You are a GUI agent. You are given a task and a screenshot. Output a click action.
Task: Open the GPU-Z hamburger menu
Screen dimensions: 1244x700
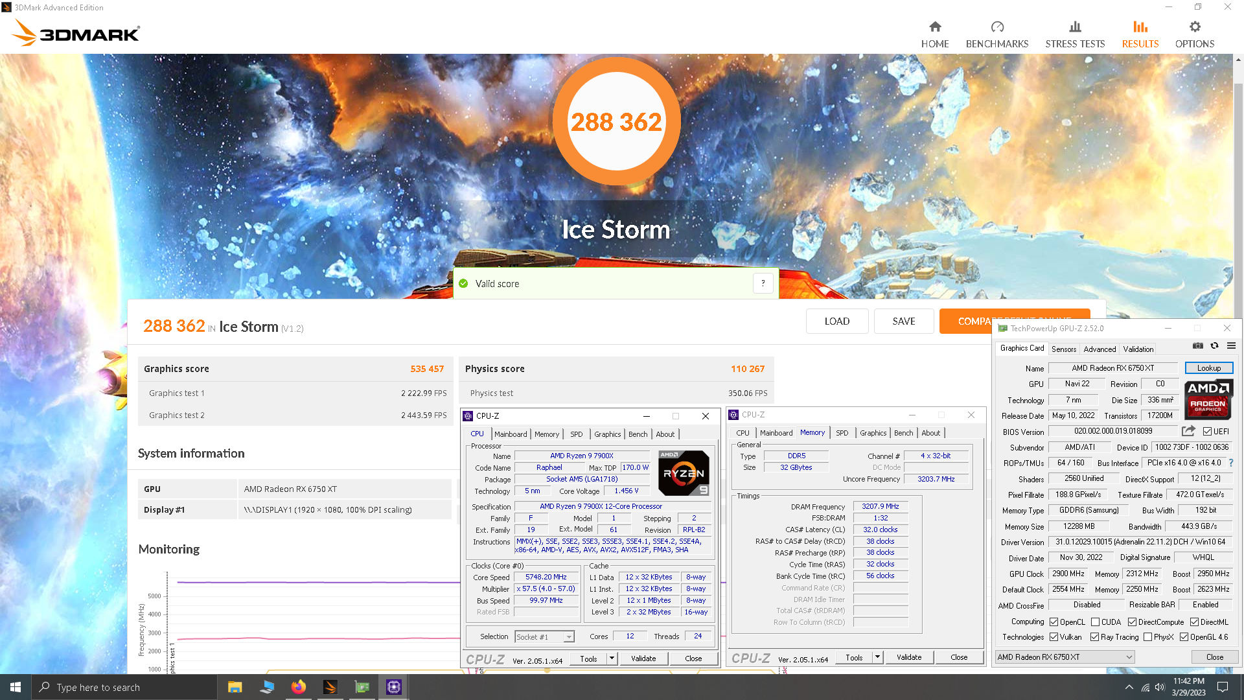pyautogui.click(x=1231, y=345)
